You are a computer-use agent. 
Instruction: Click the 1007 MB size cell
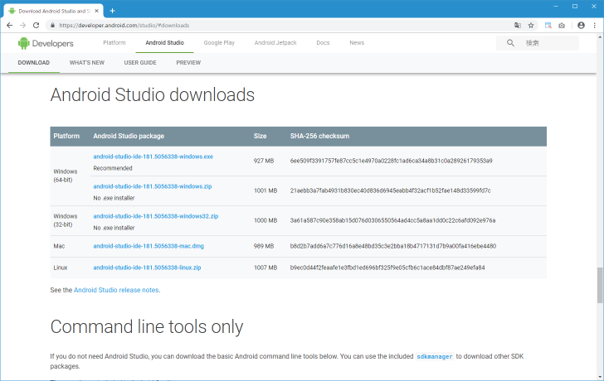point(265,268)
